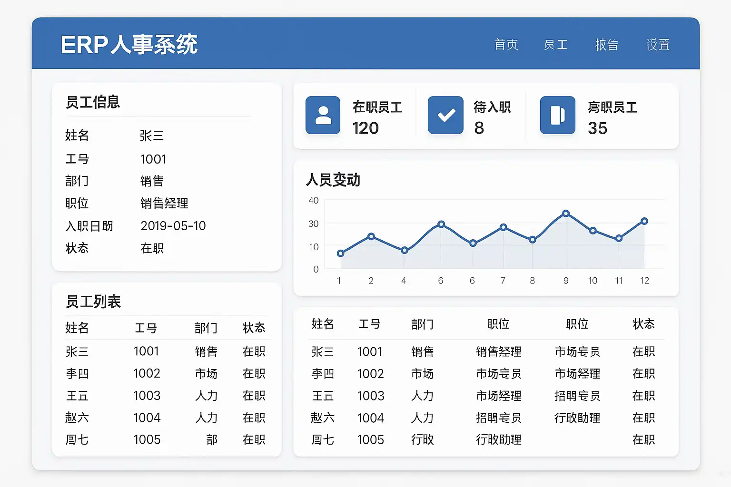
Task: Click the 离职员工 door icon
Action: pyautogui.click(x=557, y=115)
